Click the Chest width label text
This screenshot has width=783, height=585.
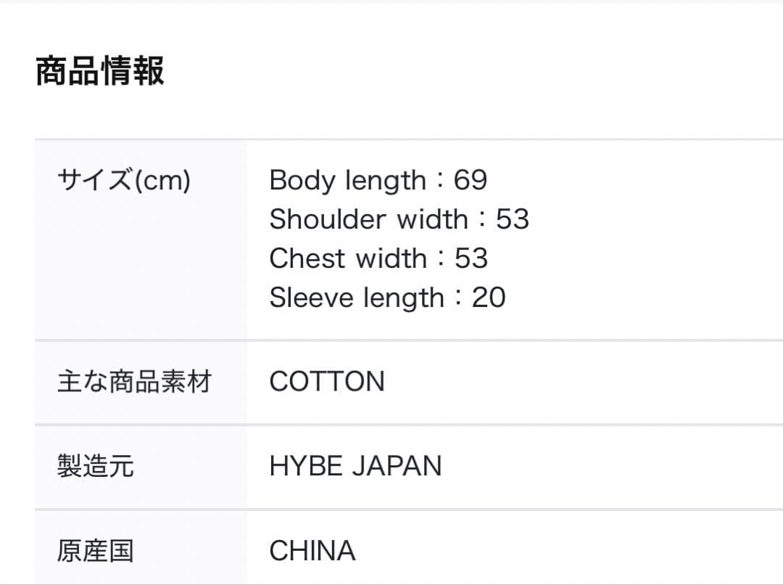pos(348,258)
